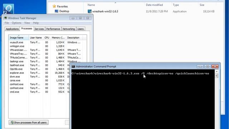
Task: Select the cmd.exe process row
Action: click(39, 92)
